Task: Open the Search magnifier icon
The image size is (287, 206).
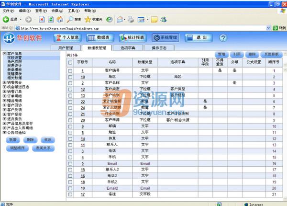Action: (70, 19)
